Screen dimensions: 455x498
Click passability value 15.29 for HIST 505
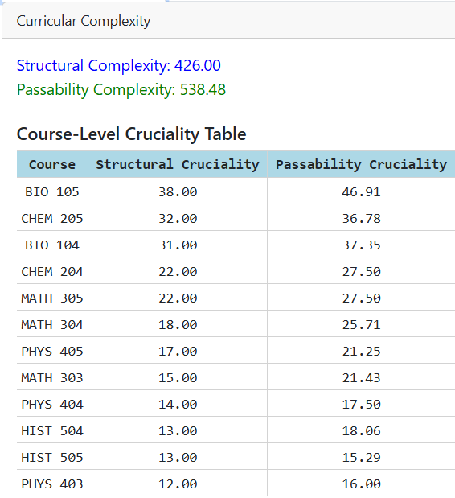point(361,458)
